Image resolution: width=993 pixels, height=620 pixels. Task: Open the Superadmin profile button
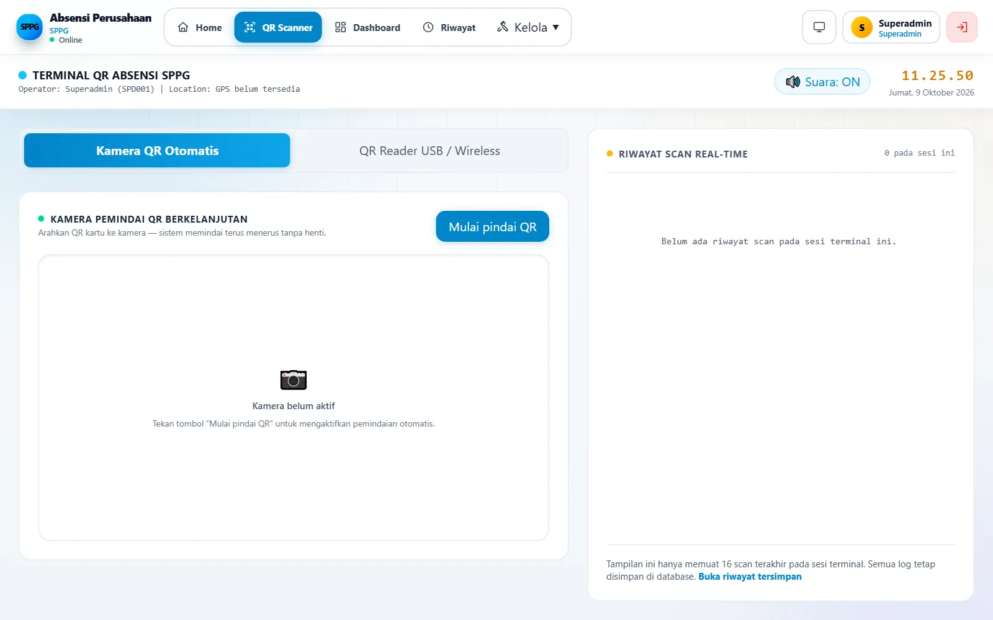coord(891,27)
